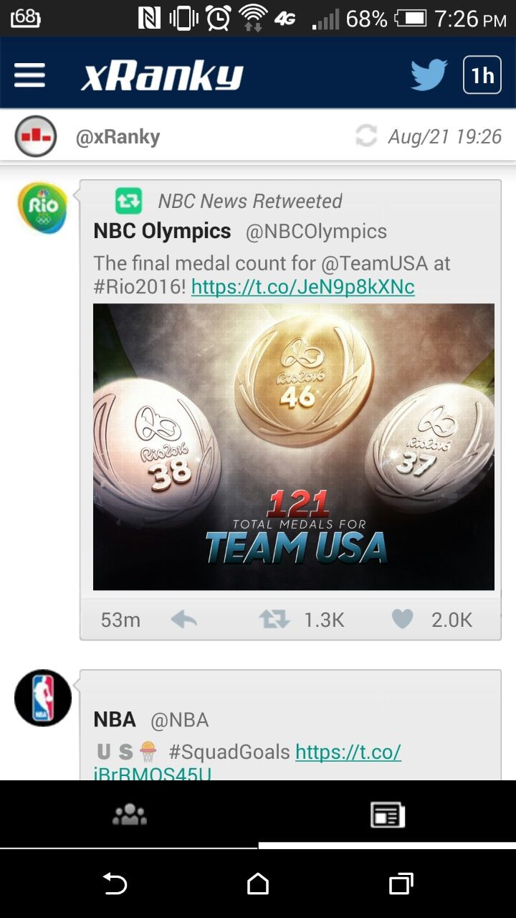Tap the xRanky profile avatar
Viewport: 516px width, 918px height.
pyautogui.click(x=36, y=136)
